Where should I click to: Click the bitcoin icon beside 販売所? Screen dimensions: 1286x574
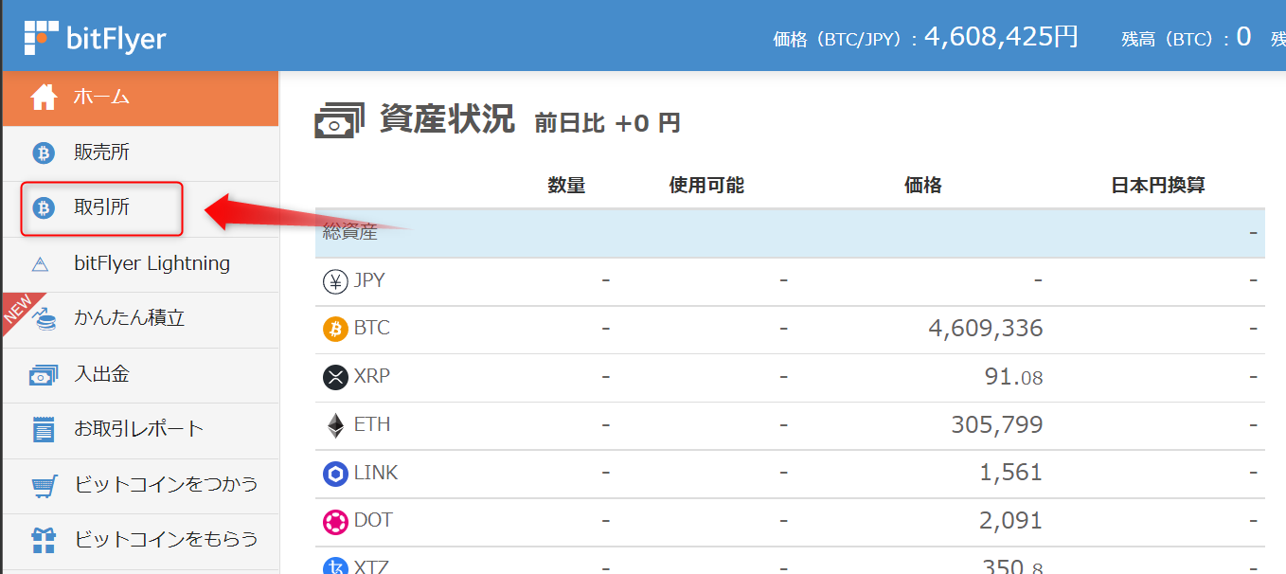click(44, 152)
